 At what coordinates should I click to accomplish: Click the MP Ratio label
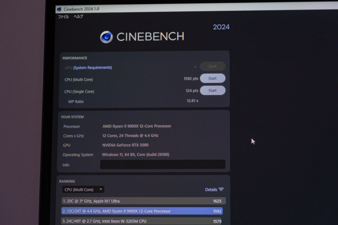[76, 101]
